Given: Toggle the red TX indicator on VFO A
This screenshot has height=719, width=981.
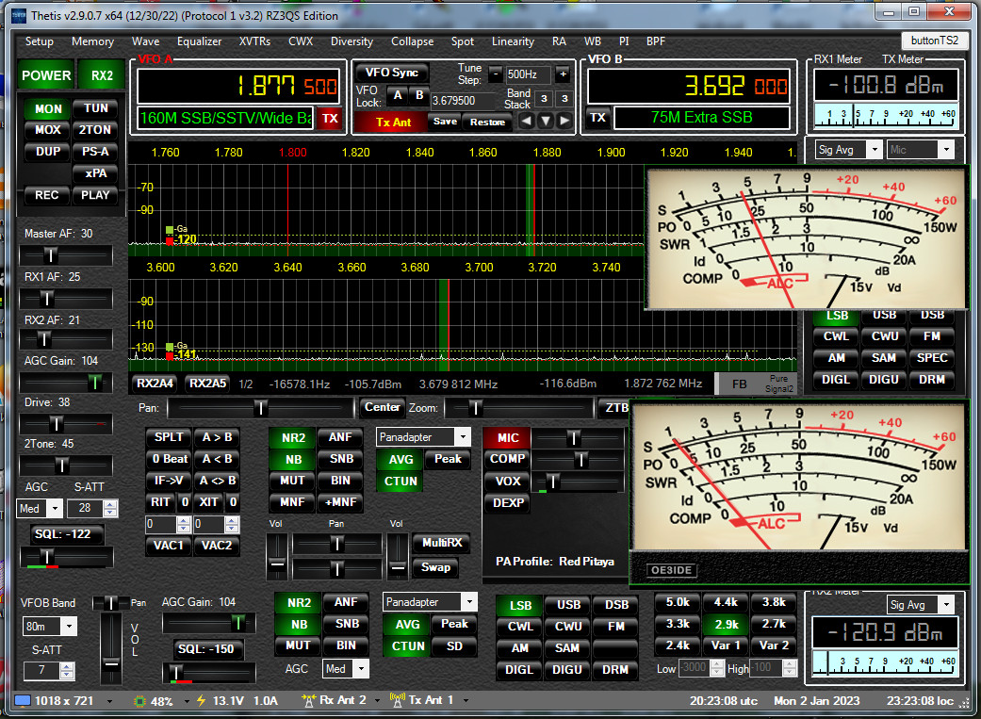Looking at the screenshot, I should [330, 119].
